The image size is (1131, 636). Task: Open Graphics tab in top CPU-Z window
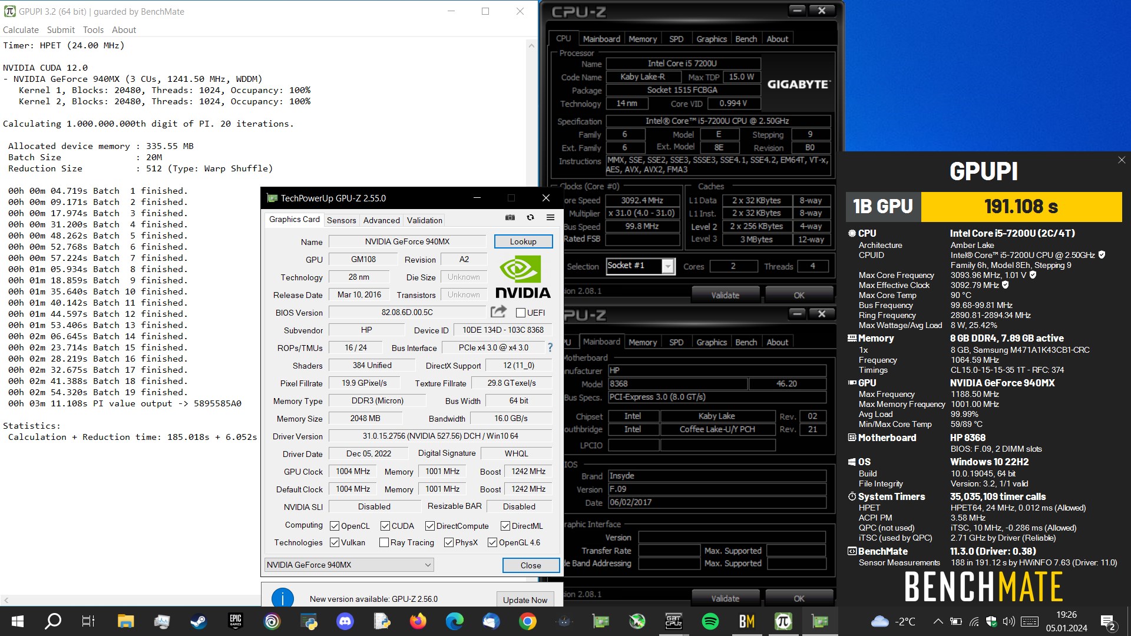pos(712,39)
